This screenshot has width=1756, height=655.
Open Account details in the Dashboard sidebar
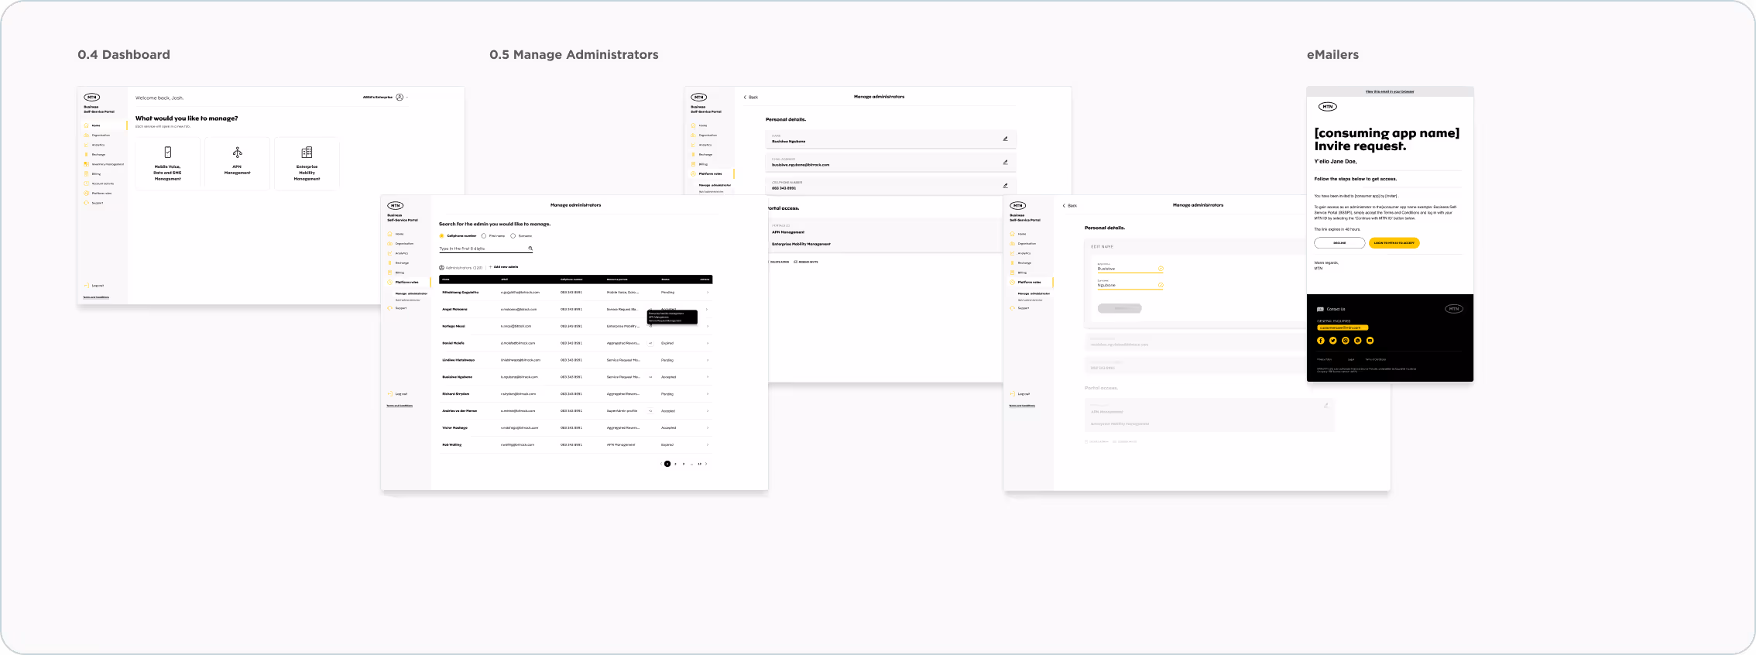[x=99, y=183]
